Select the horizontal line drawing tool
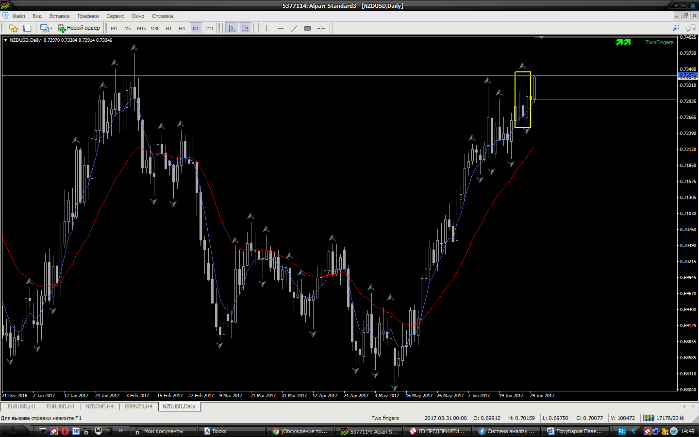 tap(280, 28)
